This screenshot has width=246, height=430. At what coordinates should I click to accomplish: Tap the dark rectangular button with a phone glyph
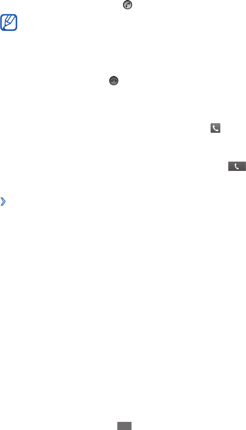[237, 166]
